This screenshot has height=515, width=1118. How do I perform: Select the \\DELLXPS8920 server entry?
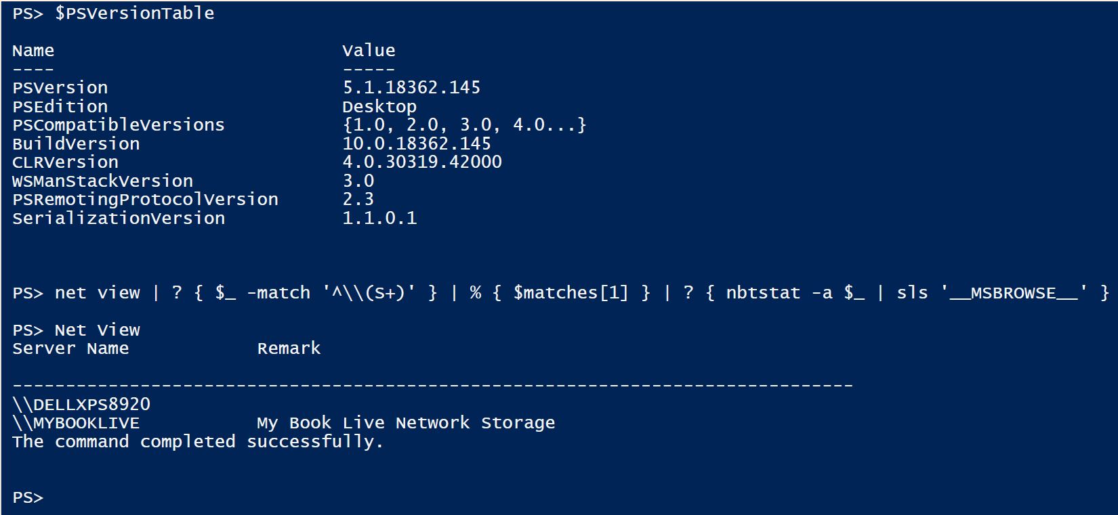pos(81,405)
